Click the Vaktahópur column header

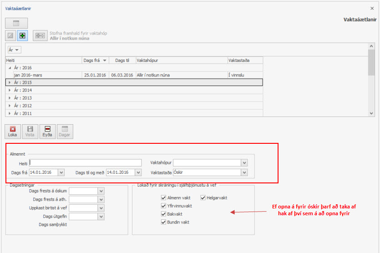pos(182,61)
